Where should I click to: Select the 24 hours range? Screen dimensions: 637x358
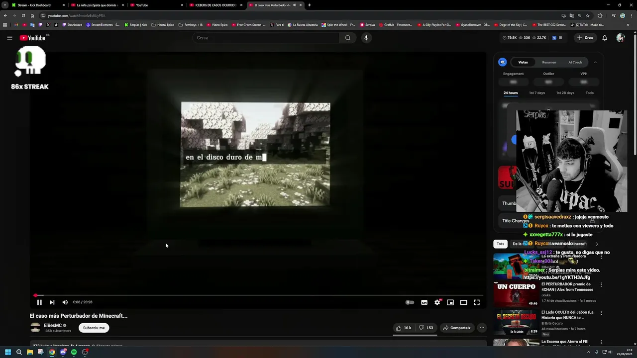(511, 93)
